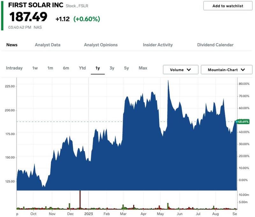The image size is (255, 217).
Task: Select Intraday chart range
Action: click(x=14, y=68)
